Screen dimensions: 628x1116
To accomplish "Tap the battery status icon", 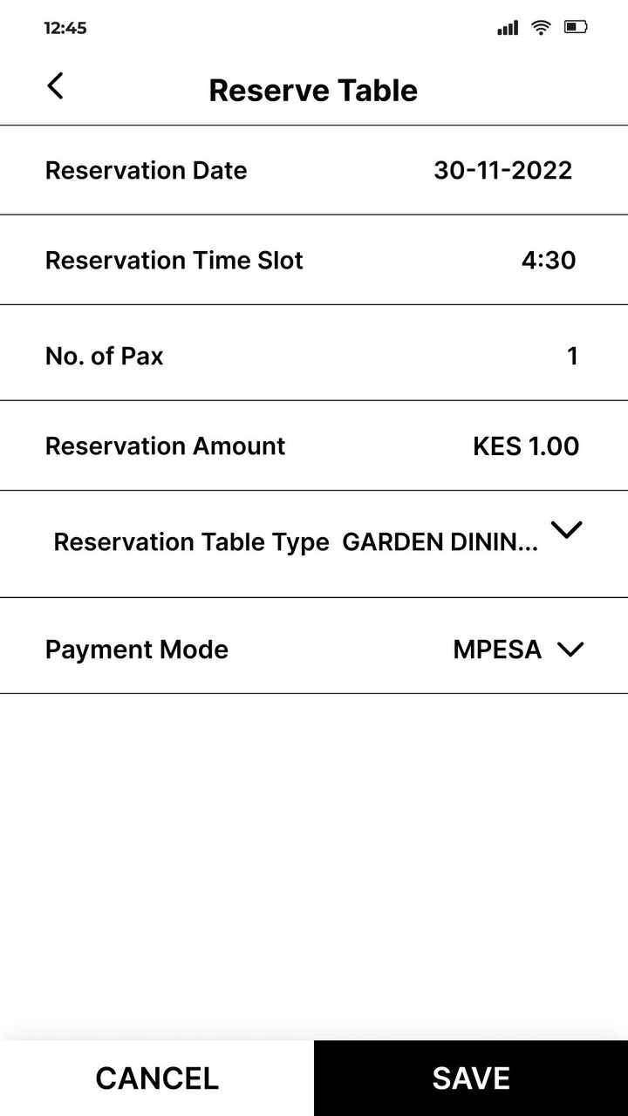I will 576,28.
